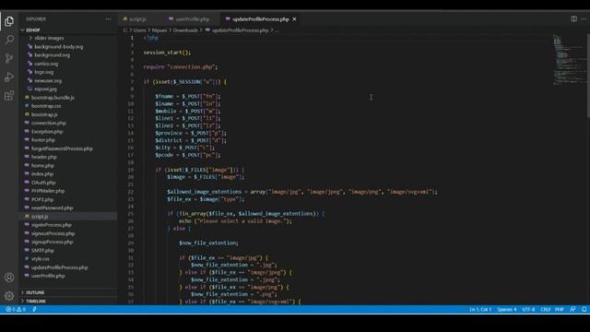Open background-body.svg file

coord(59,47)
